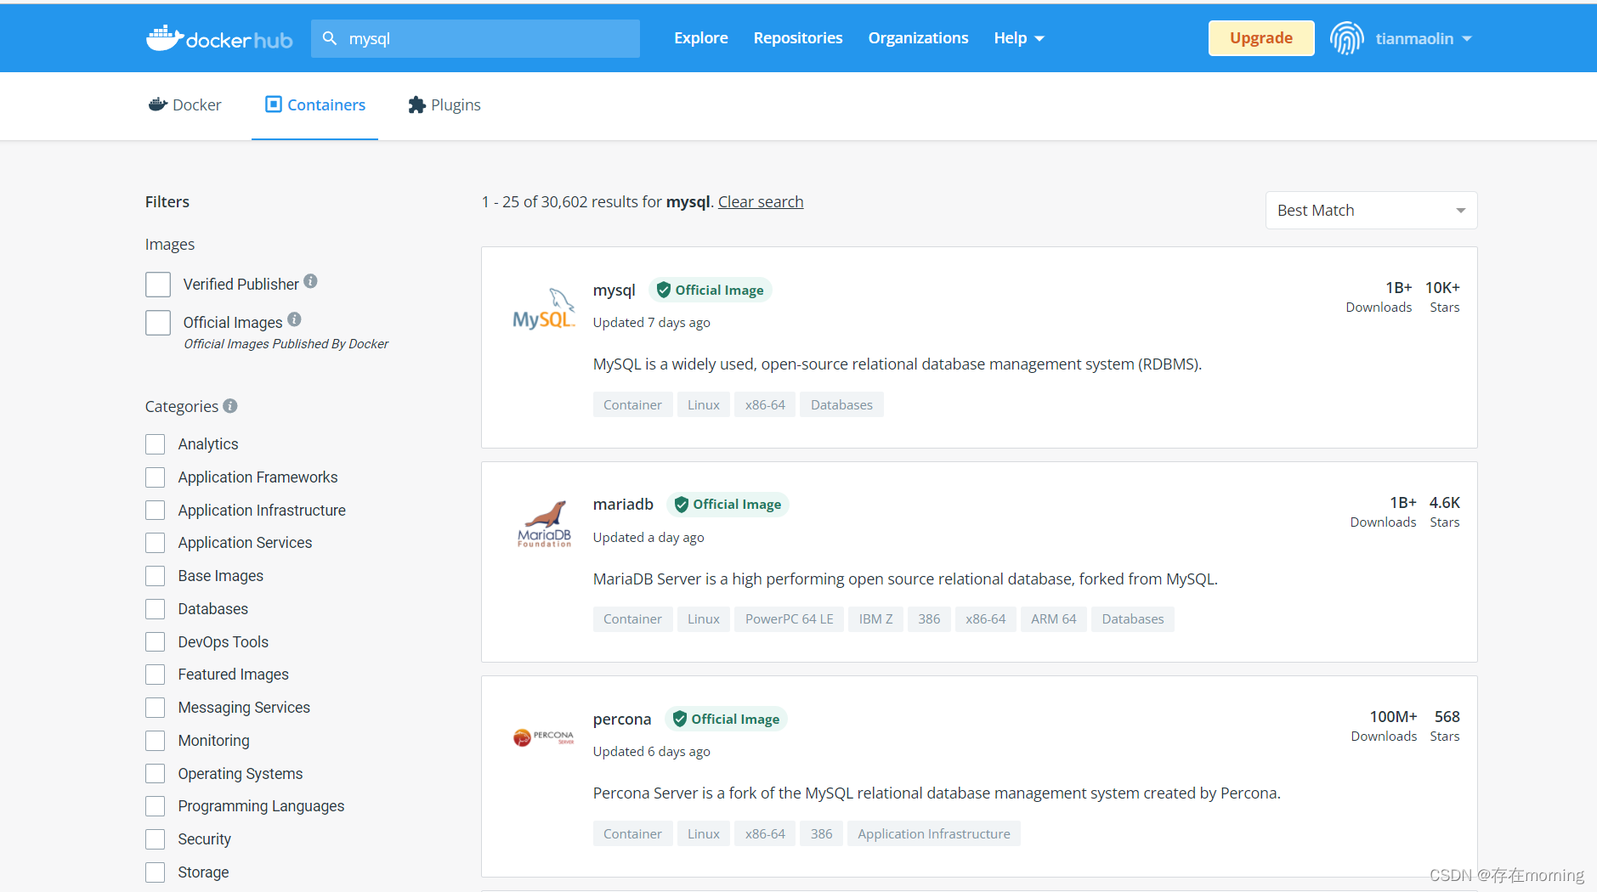Check the Storage category

coord(155,872)
